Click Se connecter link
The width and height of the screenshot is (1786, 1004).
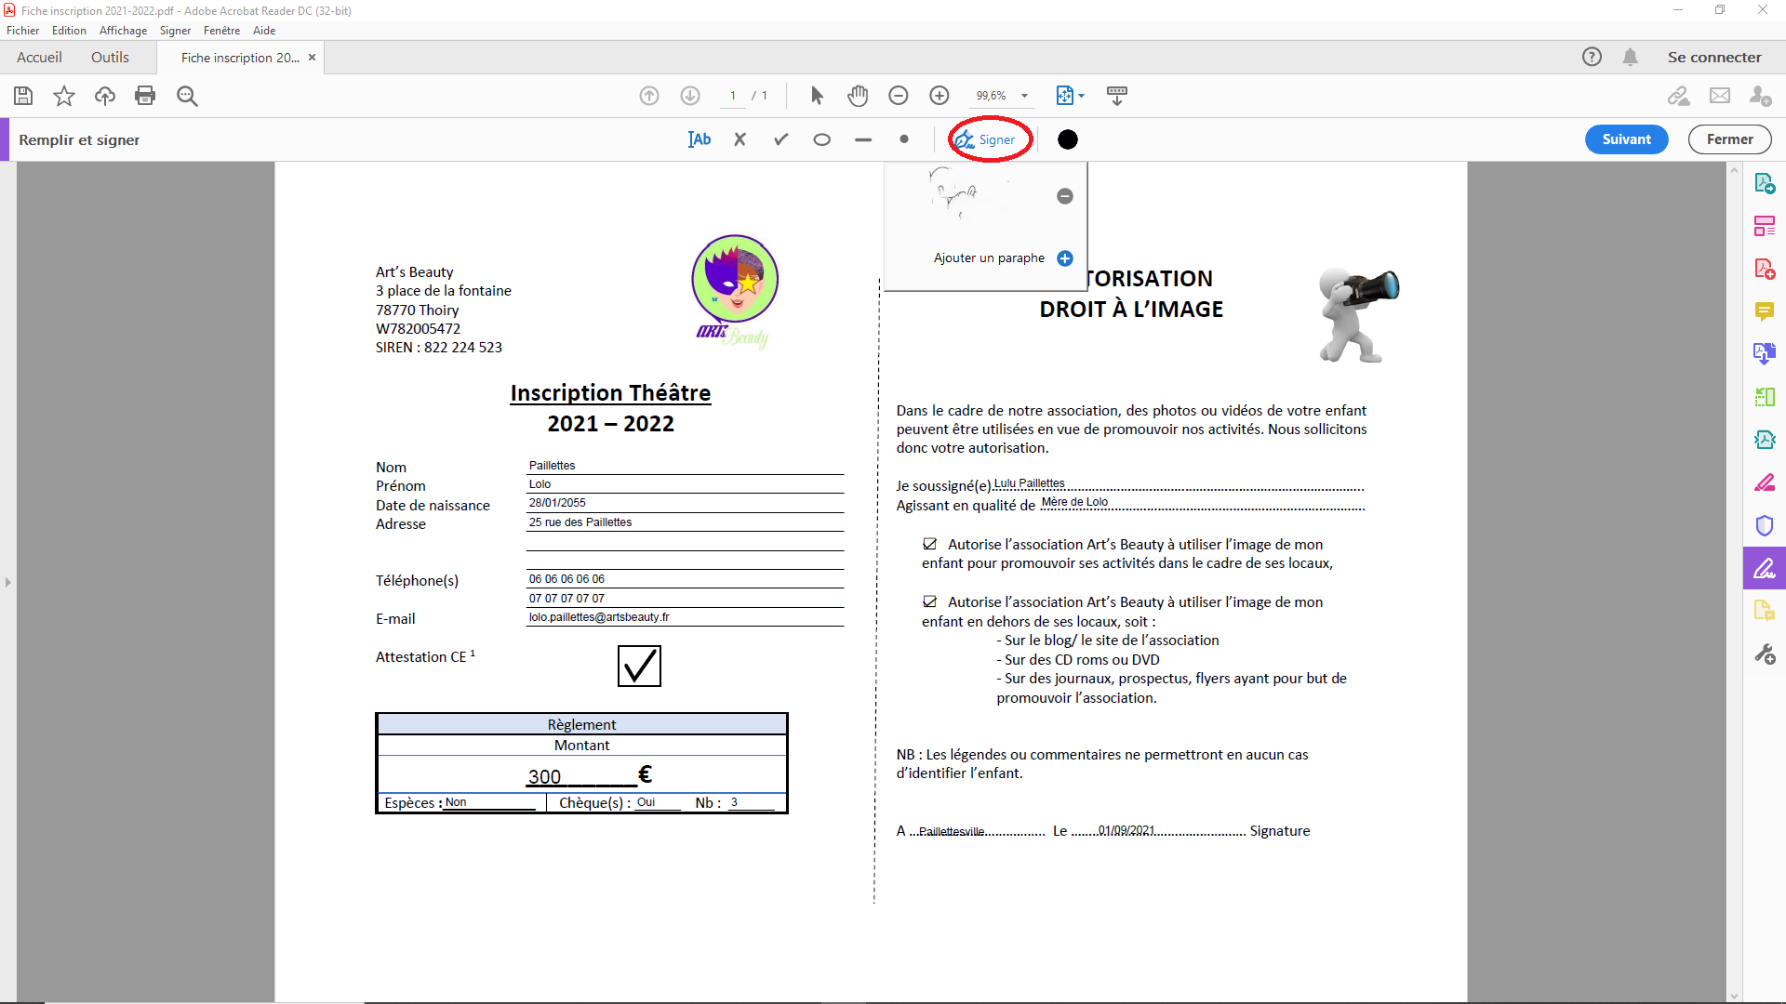point(1713,57)
